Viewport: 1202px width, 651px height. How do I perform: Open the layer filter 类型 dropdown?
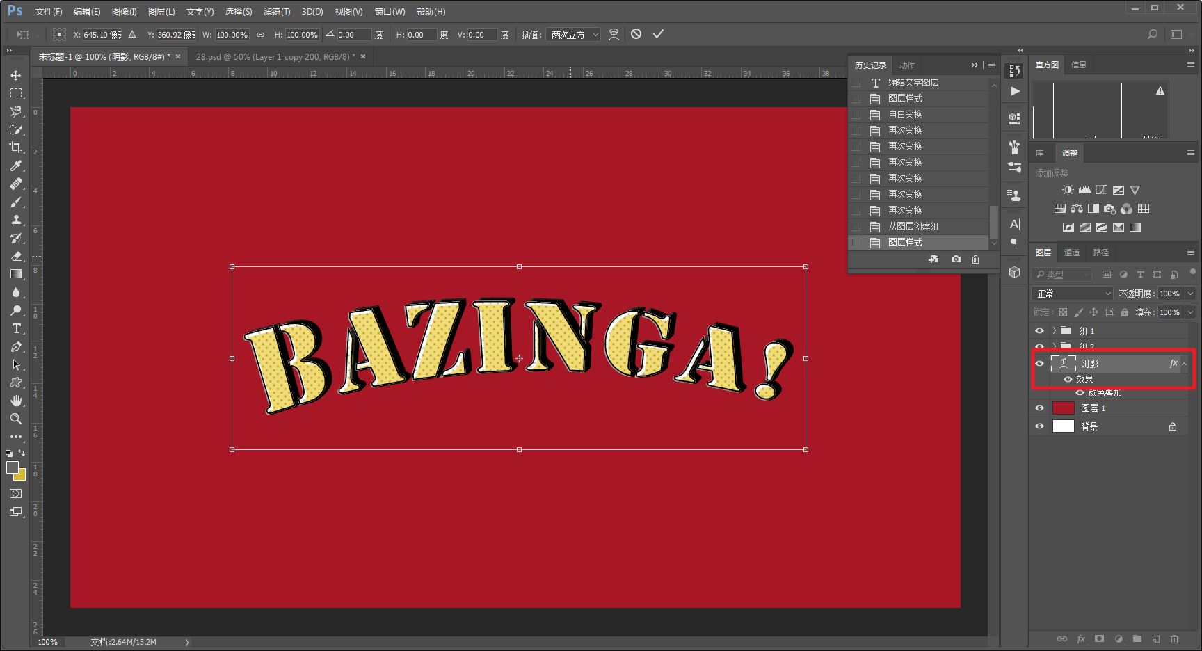click(1062, 275)
